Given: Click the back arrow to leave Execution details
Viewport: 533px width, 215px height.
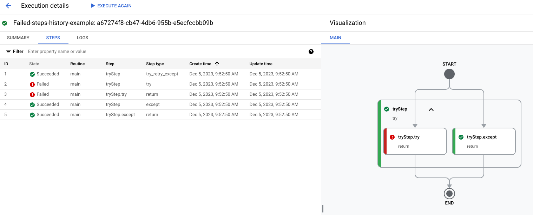Looking at the screenshot, I should click(8, 6).
